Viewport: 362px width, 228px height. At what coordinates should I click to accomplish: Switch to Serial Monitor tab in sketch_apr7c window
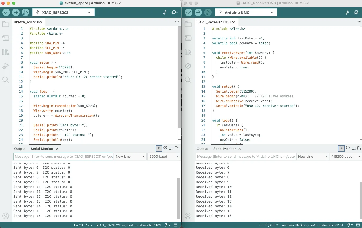coord(42,149)
